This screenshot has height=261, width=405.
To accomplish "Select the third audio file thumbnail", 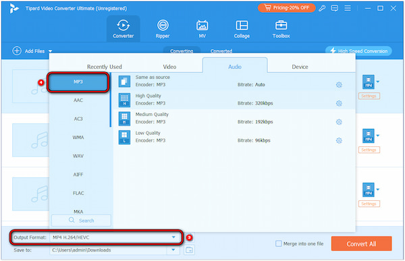I will click(x=31, y=194).
